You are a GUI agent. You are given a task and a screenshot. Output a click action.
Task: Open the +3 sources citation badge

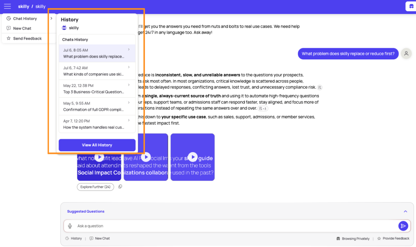tap(263, 108)
